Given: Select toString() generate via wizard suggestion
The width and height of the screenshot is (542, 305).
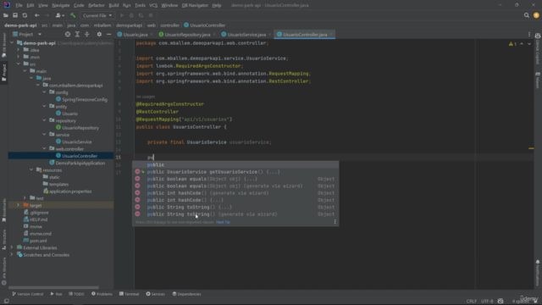Looking at the screenshot, I should pyautogui.click(x=235, y=214).
